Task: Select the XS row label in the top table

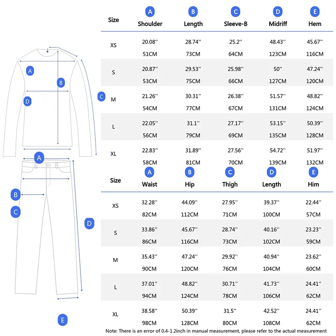Action: point(113,45)
